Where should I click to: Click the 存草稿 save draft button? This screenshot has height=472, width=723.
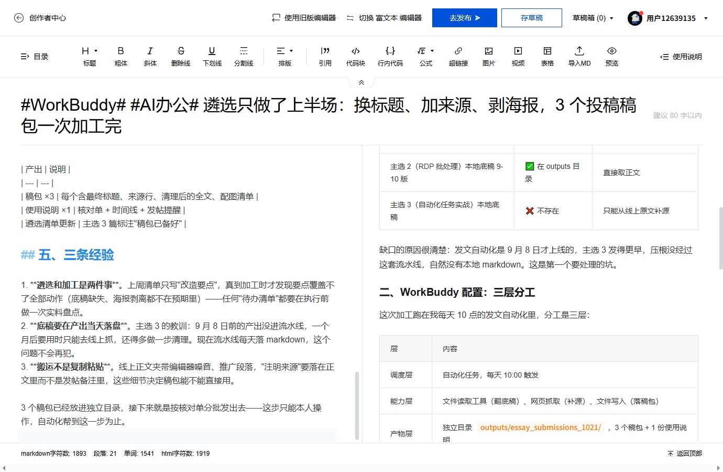(x=532, y=18)
